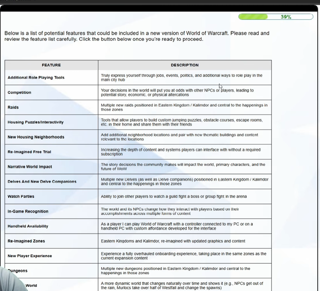Click the Additional Role Playing Tools feature name
Screen dimensions: 320x291
pos(36,78)
